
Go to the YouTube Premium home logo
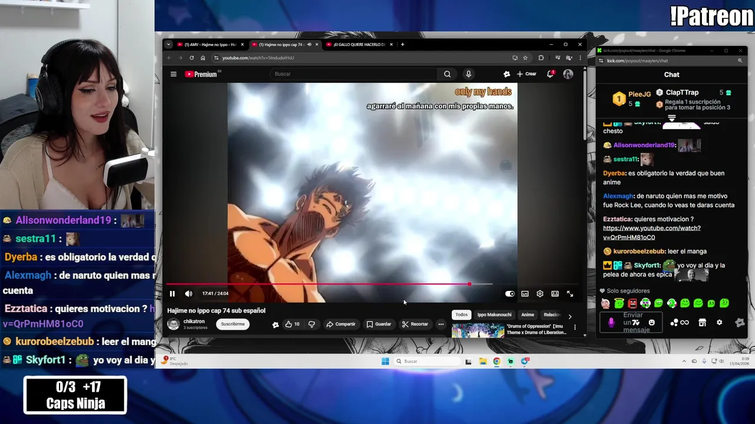click(201, 74)
